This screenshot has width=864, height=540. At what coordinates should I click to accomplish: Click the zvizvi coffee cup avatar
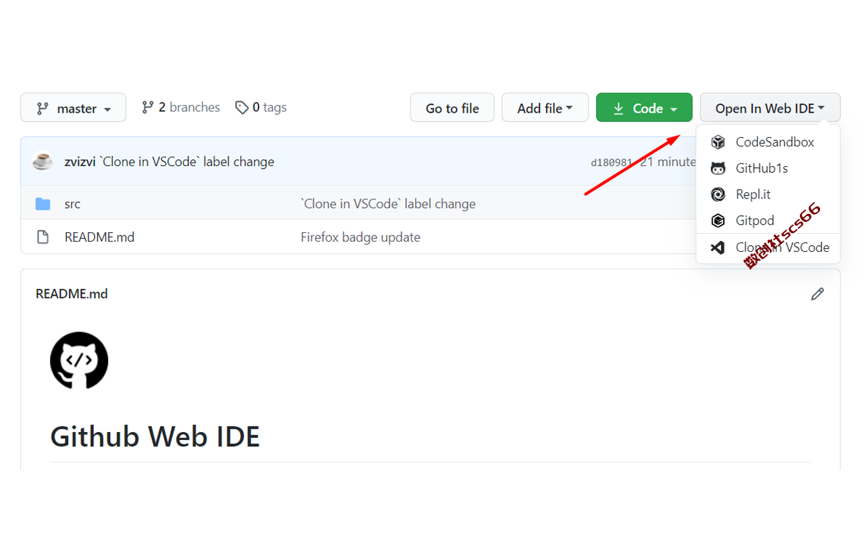point(43,161)
